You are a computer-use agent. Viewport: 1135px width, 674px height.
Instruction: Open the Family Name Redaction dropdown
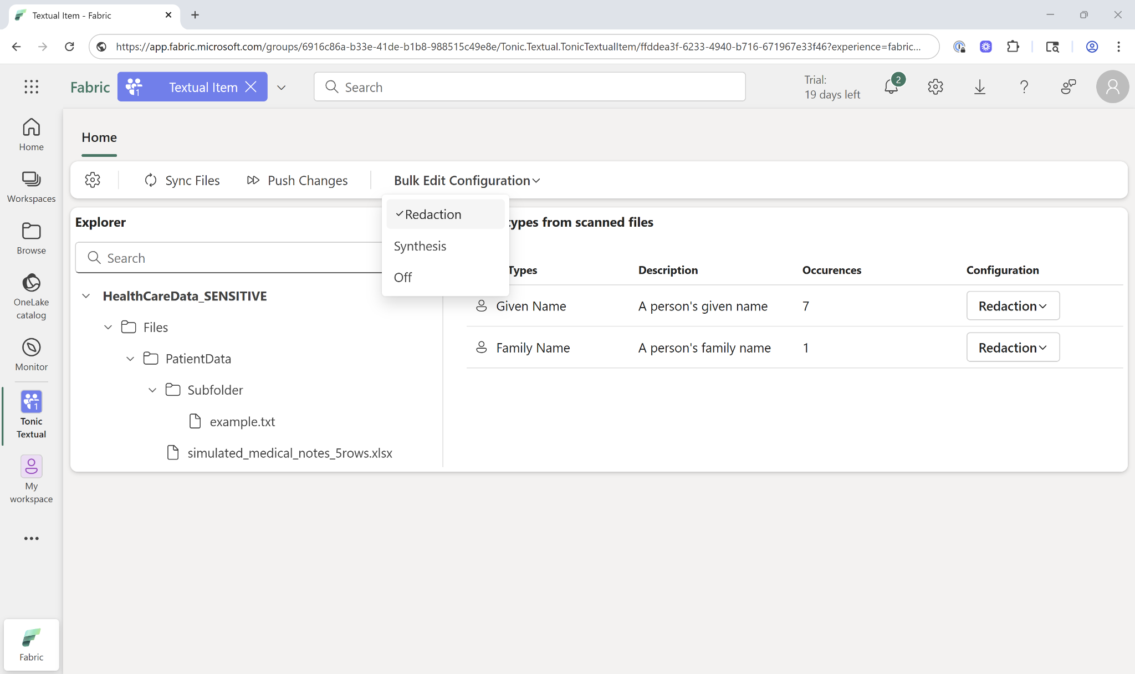click(1013, 348)
